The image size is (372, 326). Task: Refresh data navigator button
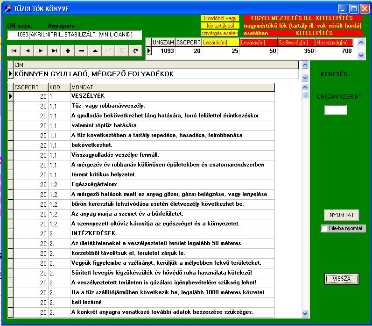coord(136,51)
